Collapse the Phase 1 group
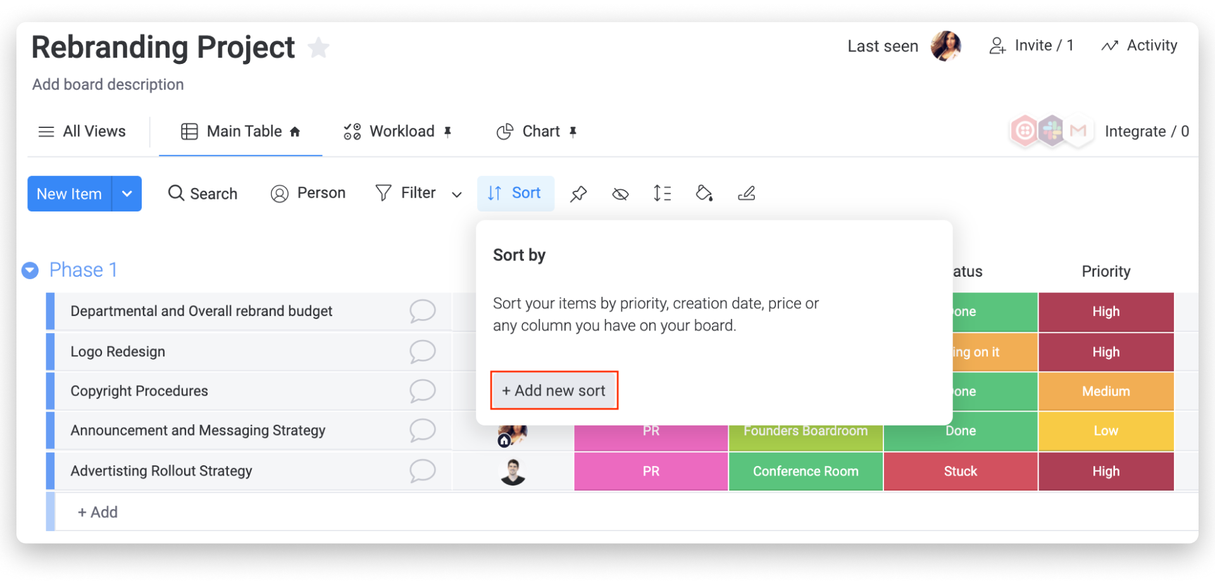Image resolution: width=1215 pixels, height=585 pixels. 30,270
